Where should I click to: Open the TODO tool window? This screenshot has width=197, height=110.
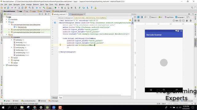(16, 101)
